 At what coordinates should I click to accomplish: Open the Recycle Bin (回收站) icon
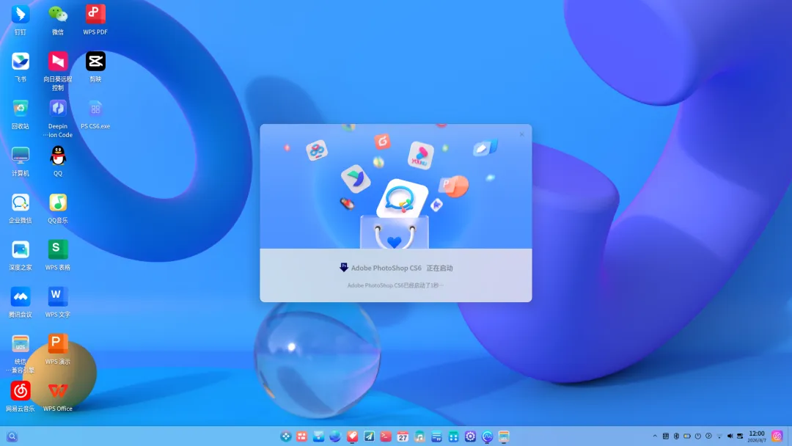21,108
